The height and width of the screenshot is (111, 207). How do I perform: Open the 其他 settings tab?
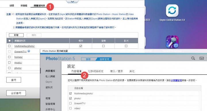tap(132, 71)
